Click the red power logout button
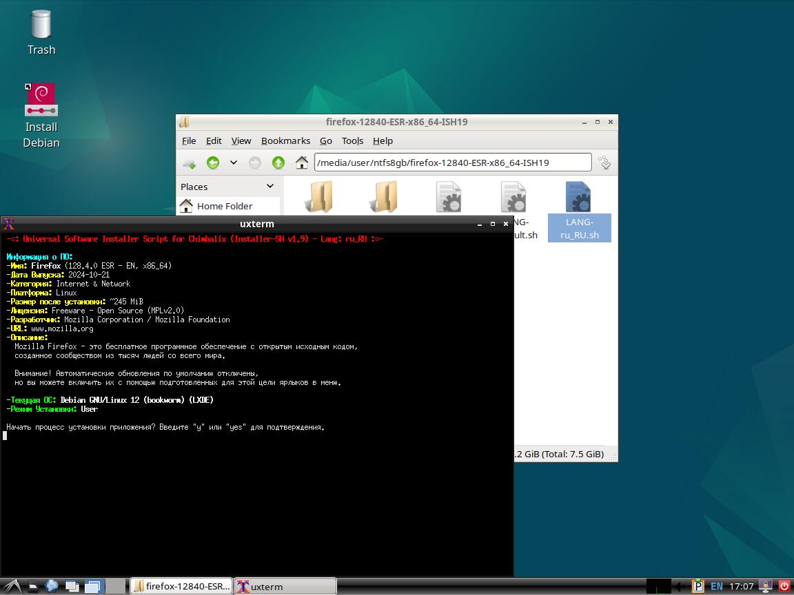This screenshot has width=794, height=595. tap(784, 587)
